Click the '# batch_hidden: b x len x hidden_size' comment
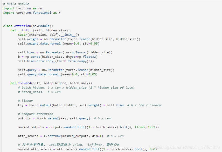 point(76,88)
